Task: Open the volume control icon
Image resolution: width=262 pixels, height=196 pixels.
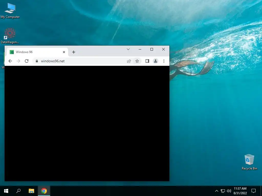Action: (x=229, y=191)
